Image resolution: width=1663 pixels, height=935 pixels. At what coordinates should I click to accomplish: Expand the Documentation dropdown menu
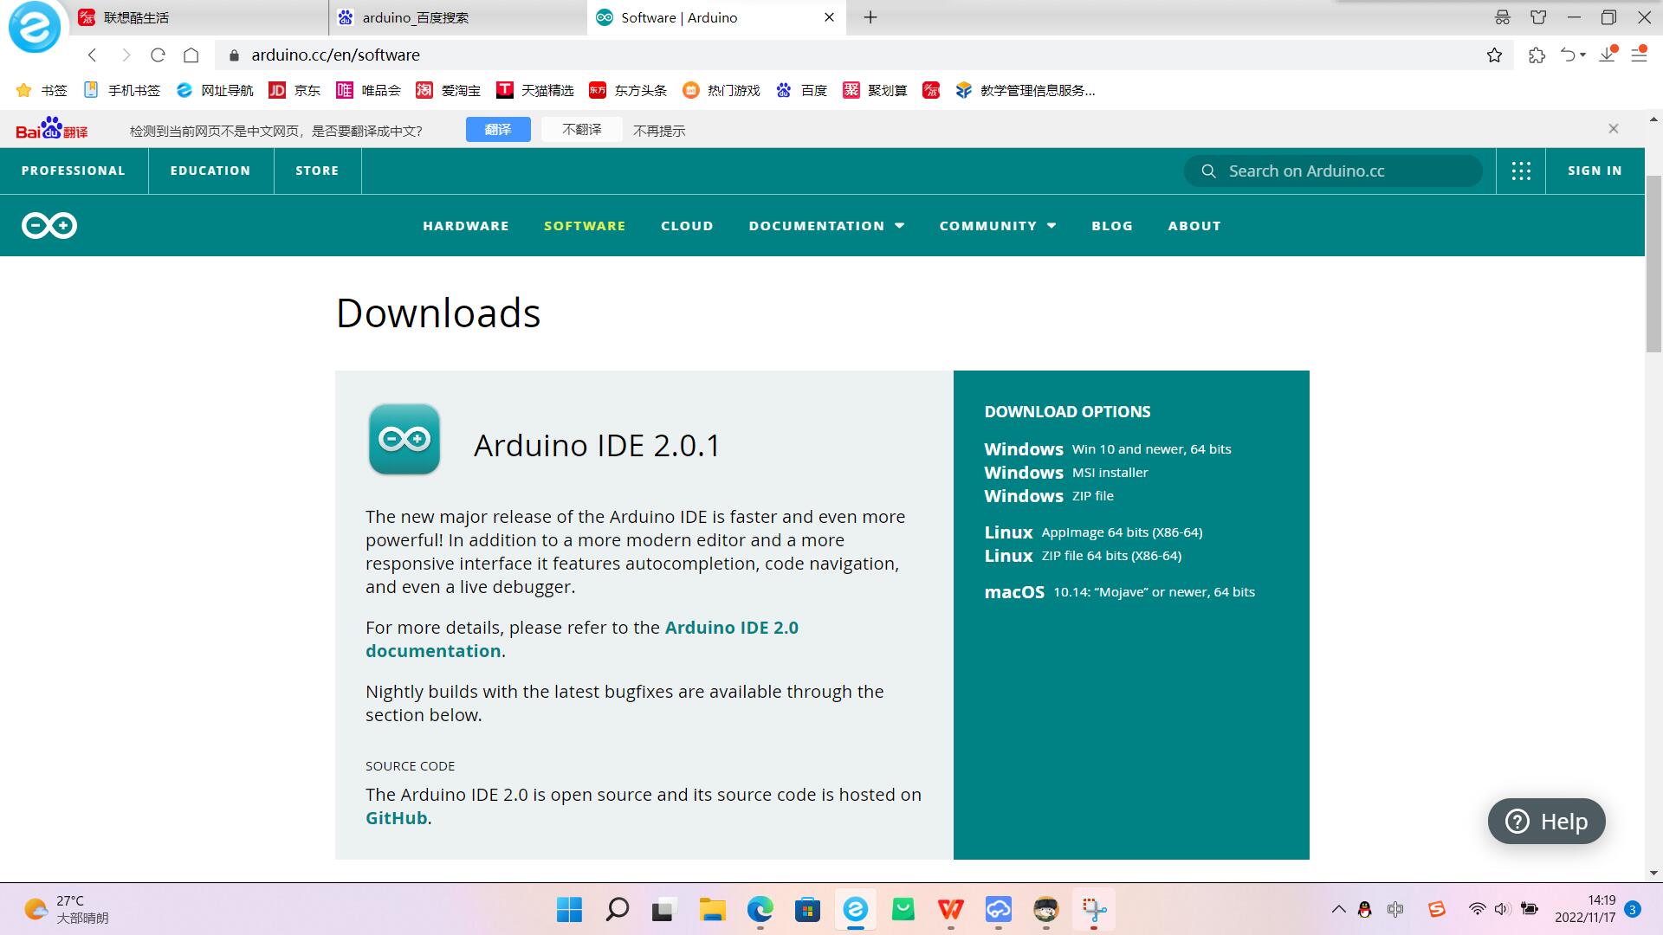click(x=826, y=226)
